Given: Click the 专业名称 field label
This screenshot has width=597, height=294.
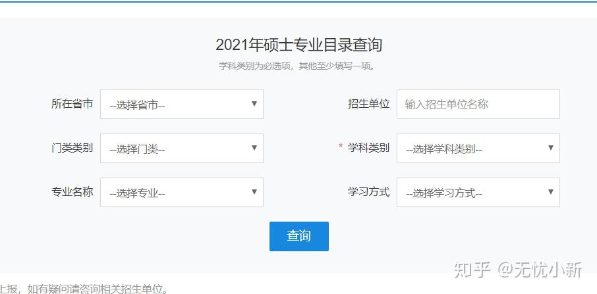Looking at the screenshot, I should 72,192.
